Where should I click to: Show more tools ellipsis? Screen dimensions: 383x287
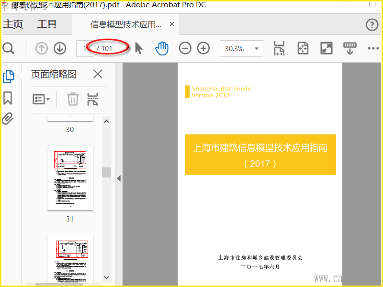coord(373,48)
